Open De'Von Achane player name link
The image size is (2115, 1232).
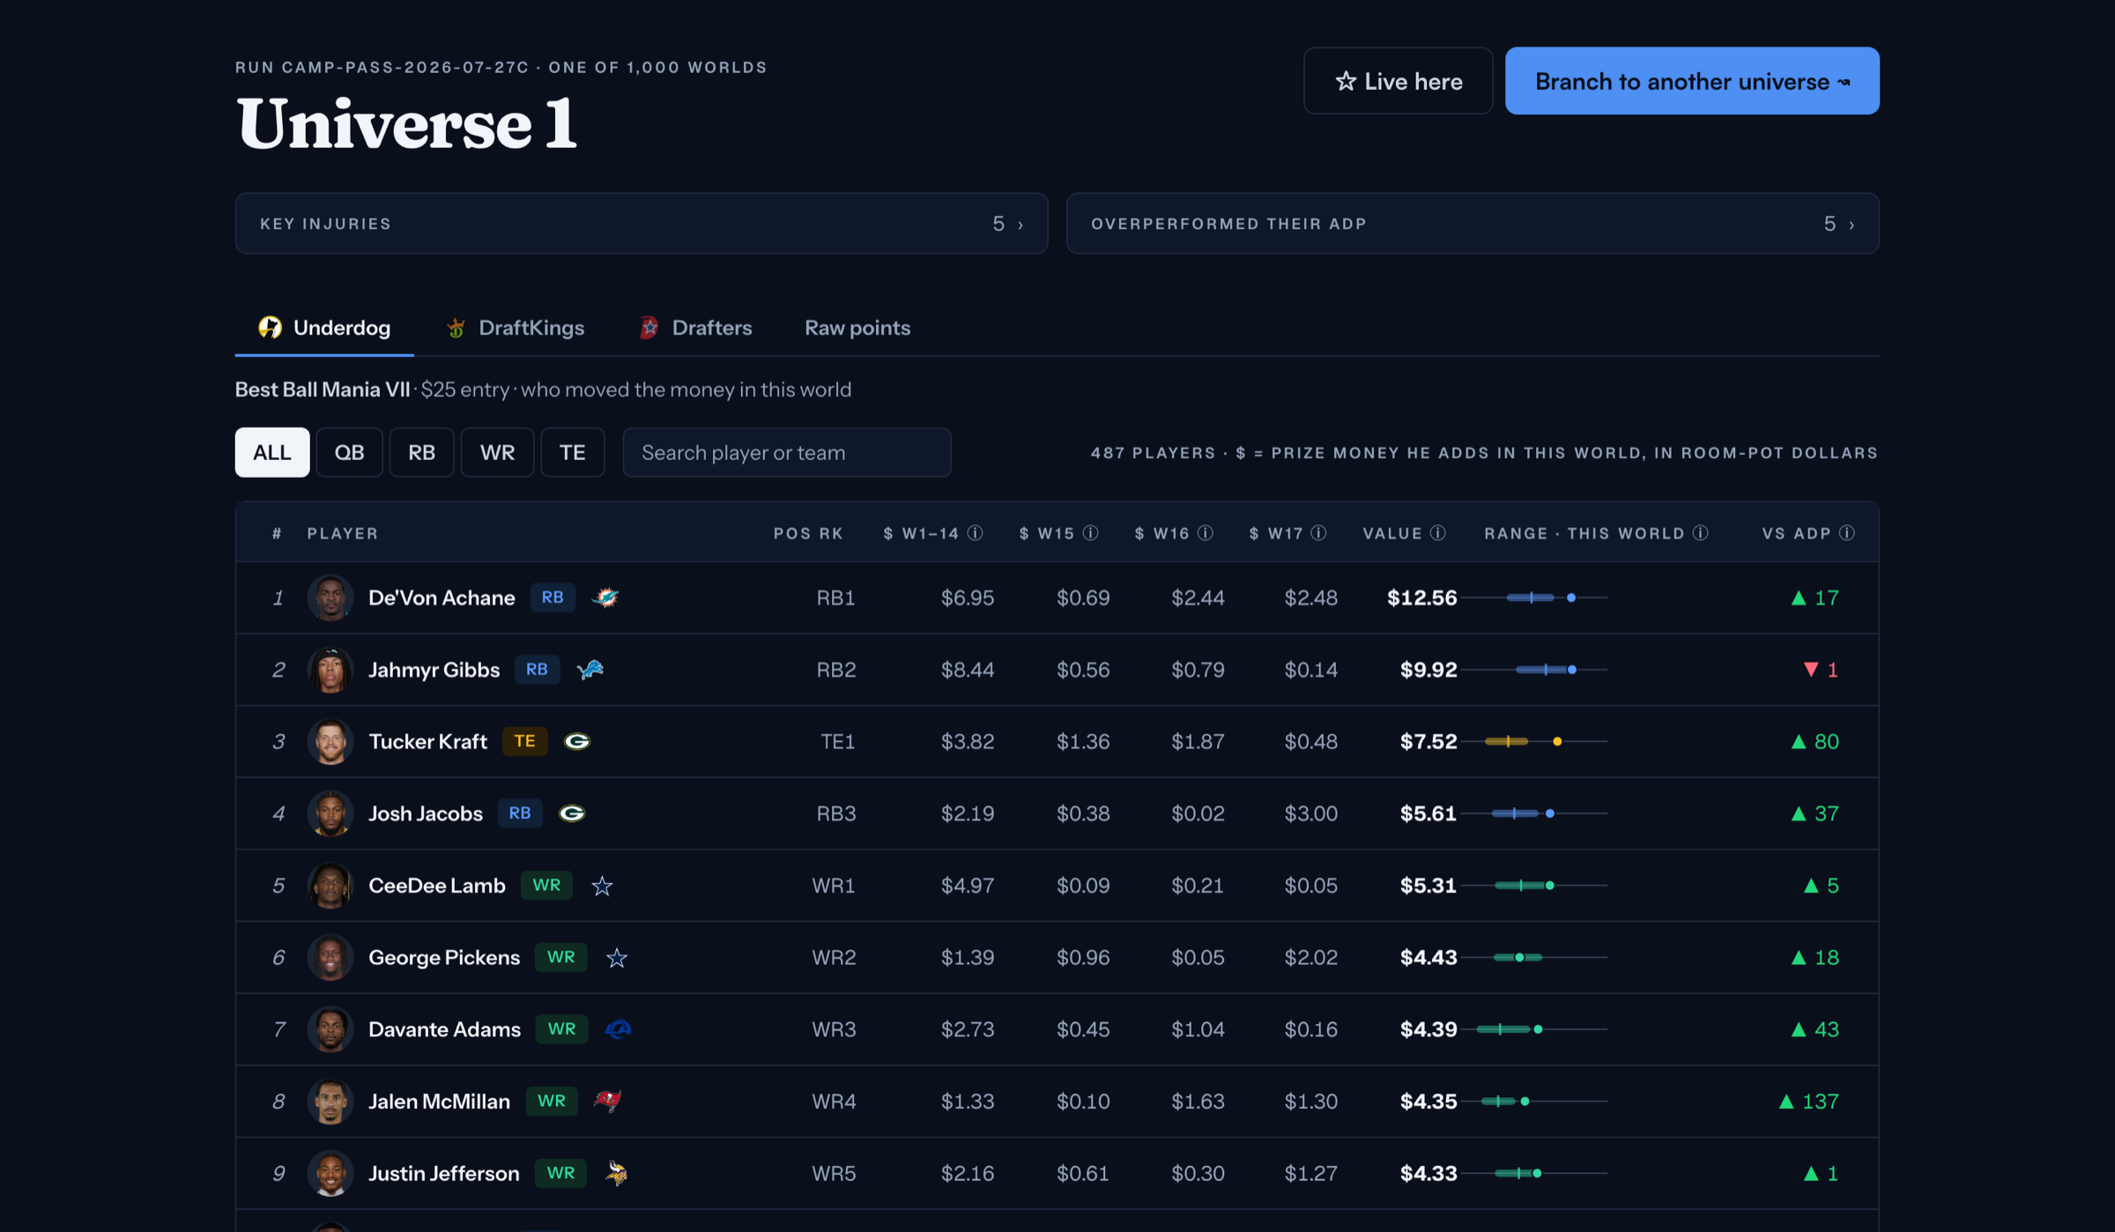tap(442, 597)
